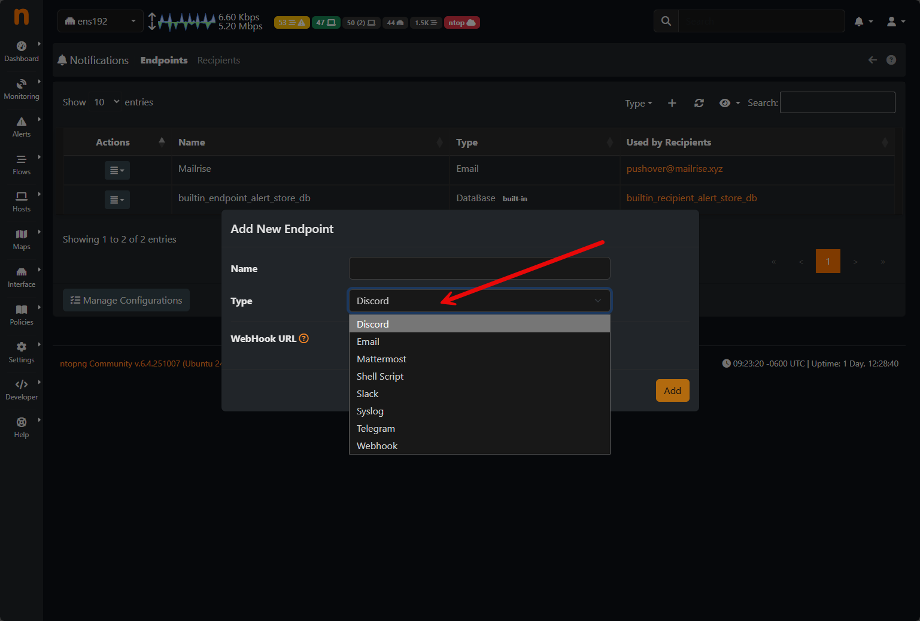
Task: Click the 50 (2) devices badge
Action: click(361, 23)
